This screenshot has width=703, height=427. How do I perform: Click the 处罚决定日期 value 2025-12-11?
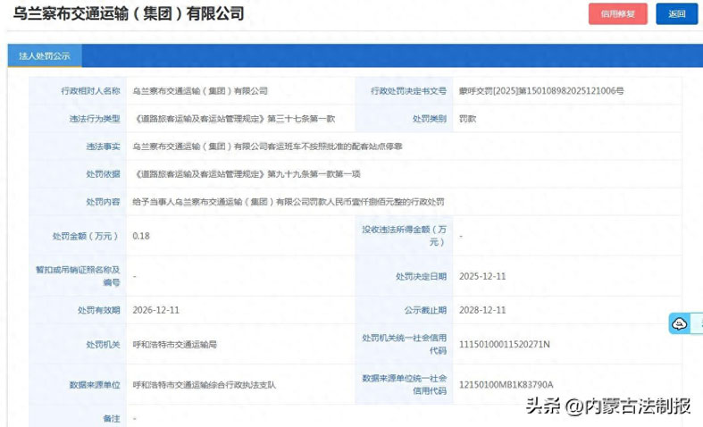(x=482, y=276)
